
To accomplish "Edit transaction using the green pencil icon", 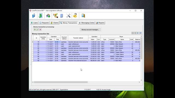I will point(38,30).
